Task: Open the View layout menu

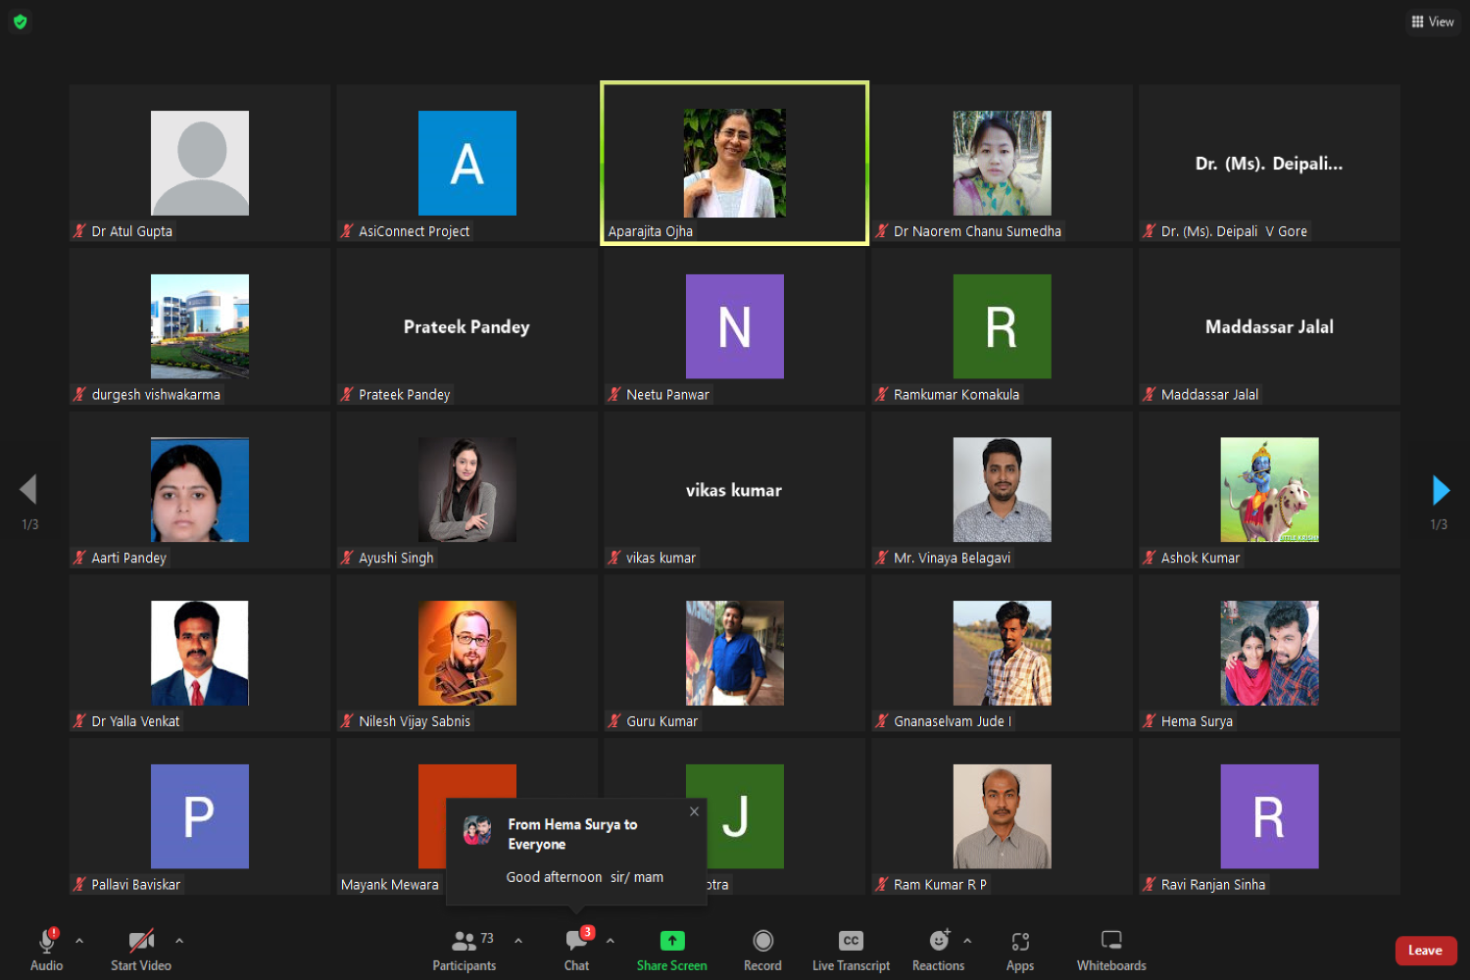Action: click(x=1432, y=22)
